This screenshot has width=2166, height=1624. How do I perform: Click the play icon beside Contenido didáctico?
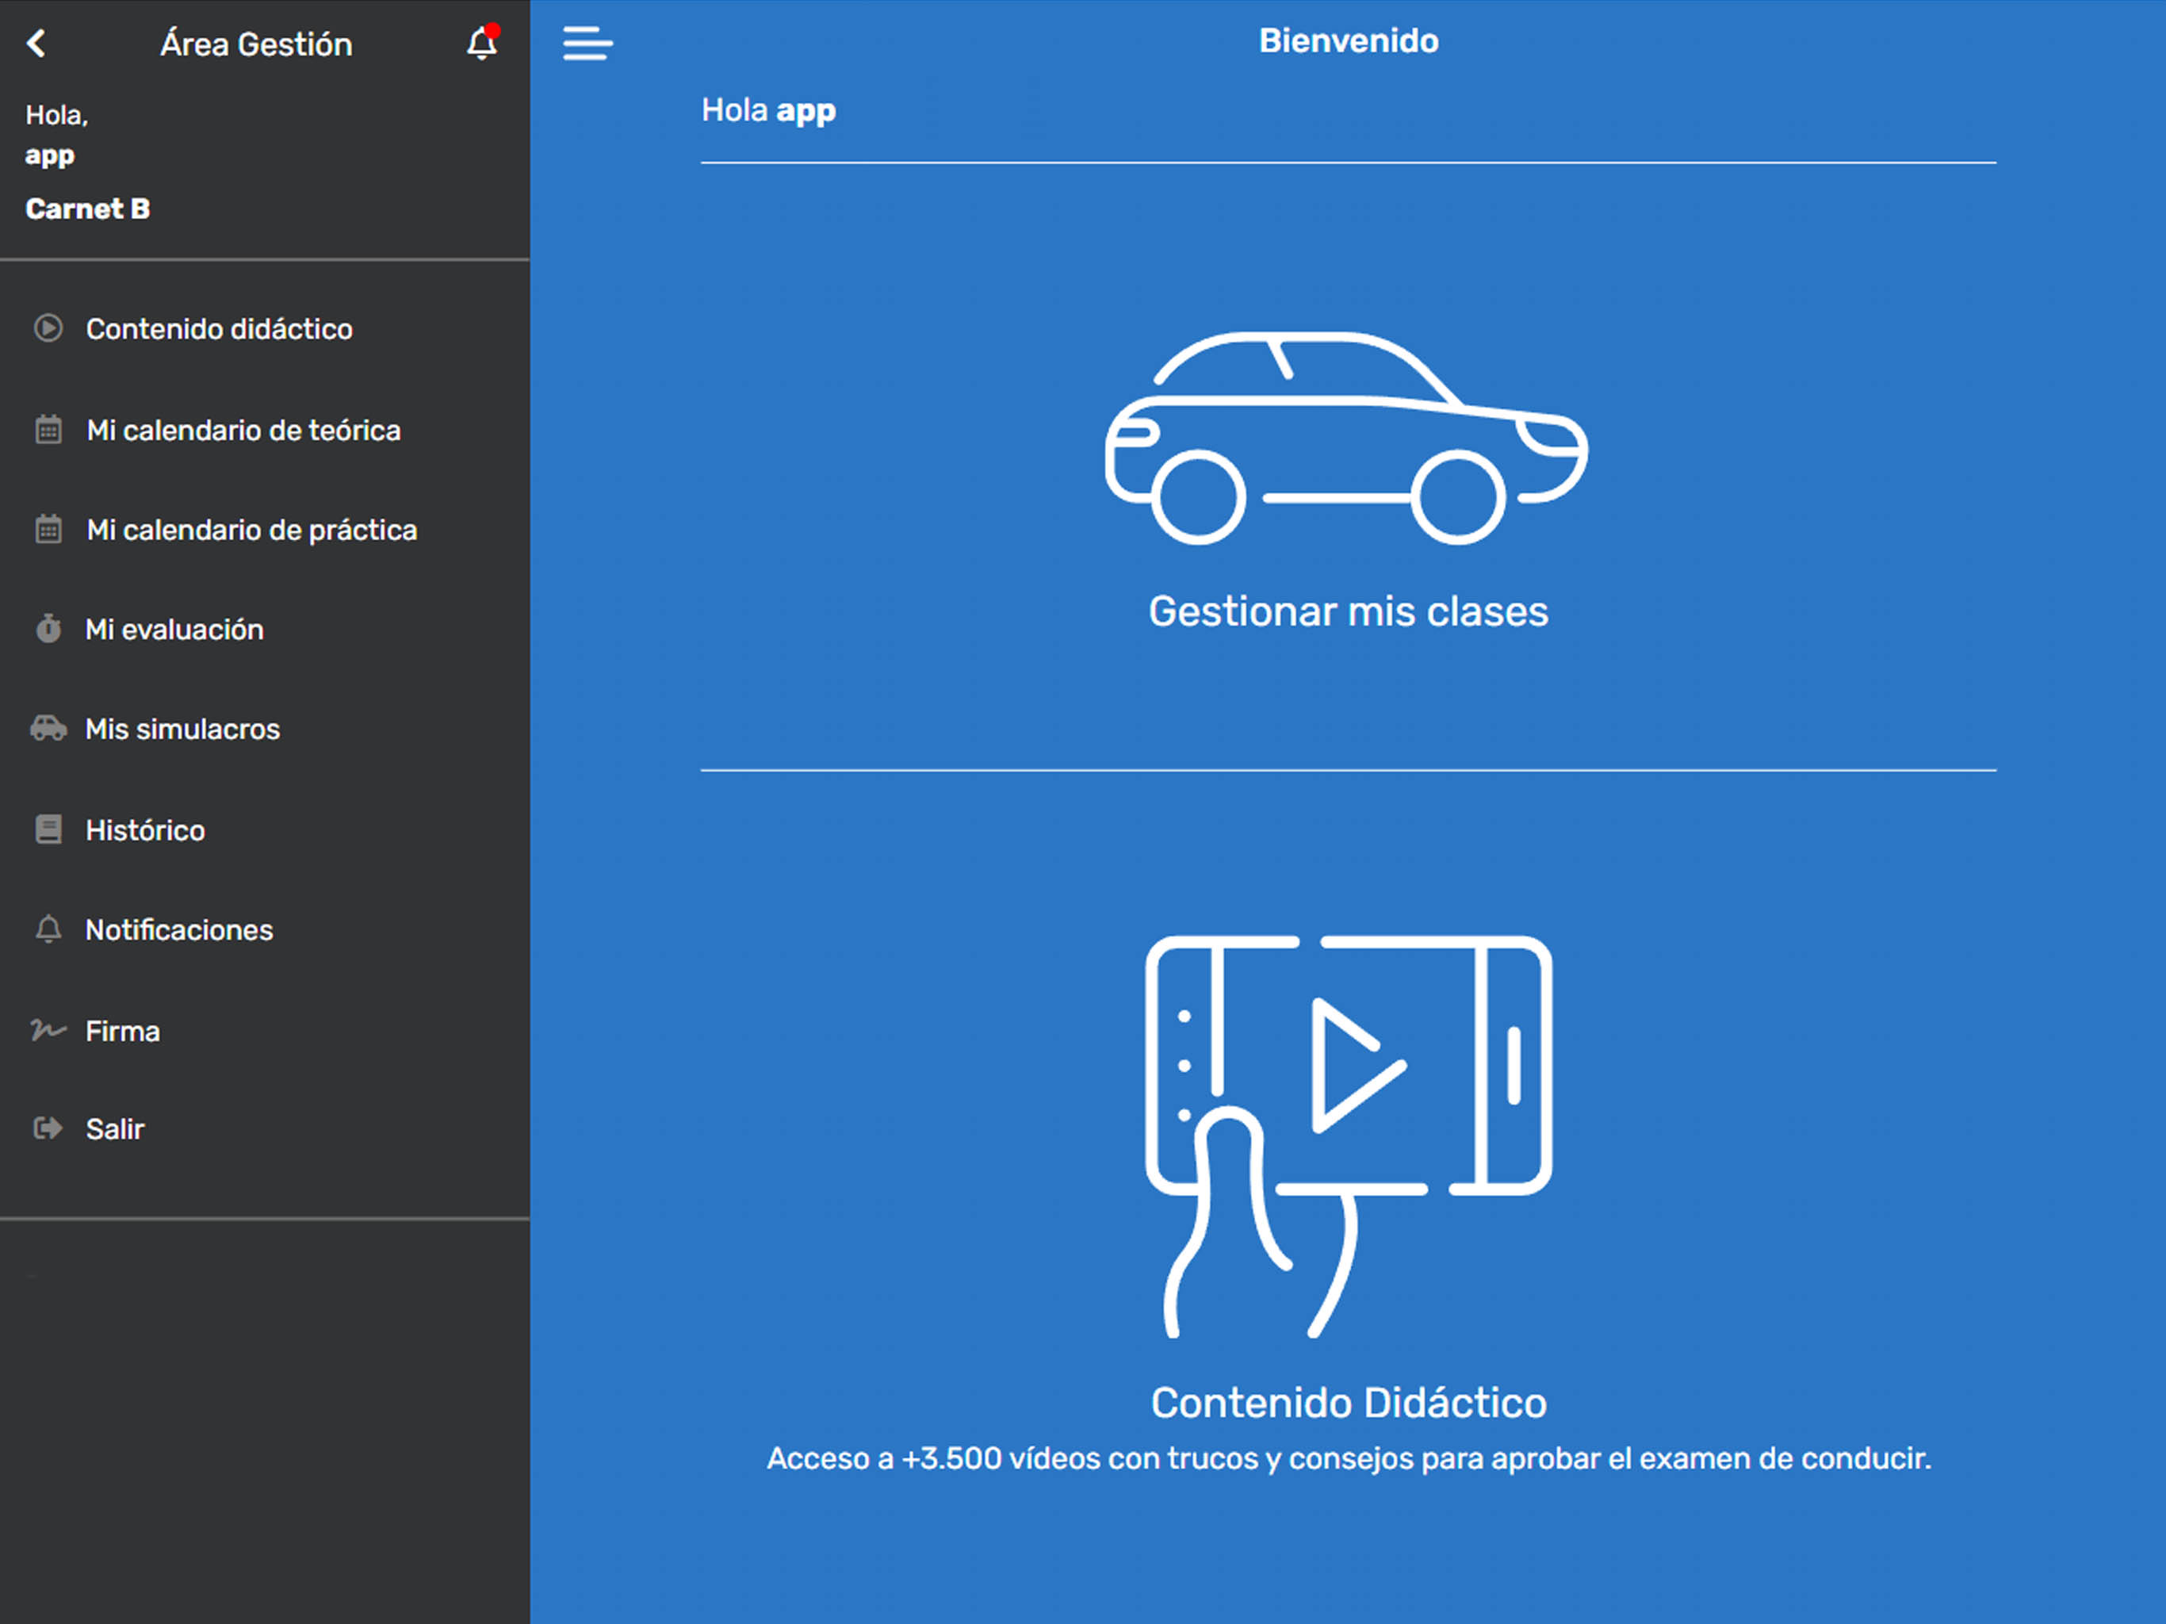pos(48,328)
